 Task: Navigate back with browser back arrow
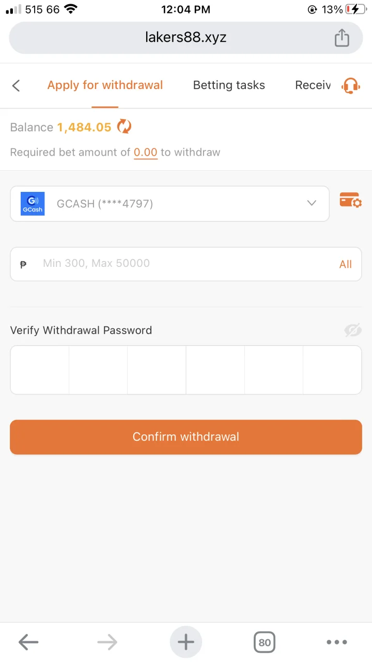click(x=28, y=642)
